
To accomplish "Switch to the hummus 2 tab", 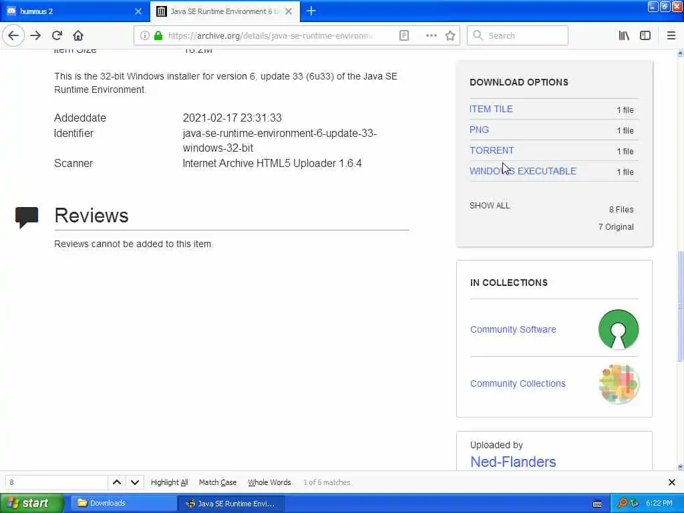I will (74, 11).
